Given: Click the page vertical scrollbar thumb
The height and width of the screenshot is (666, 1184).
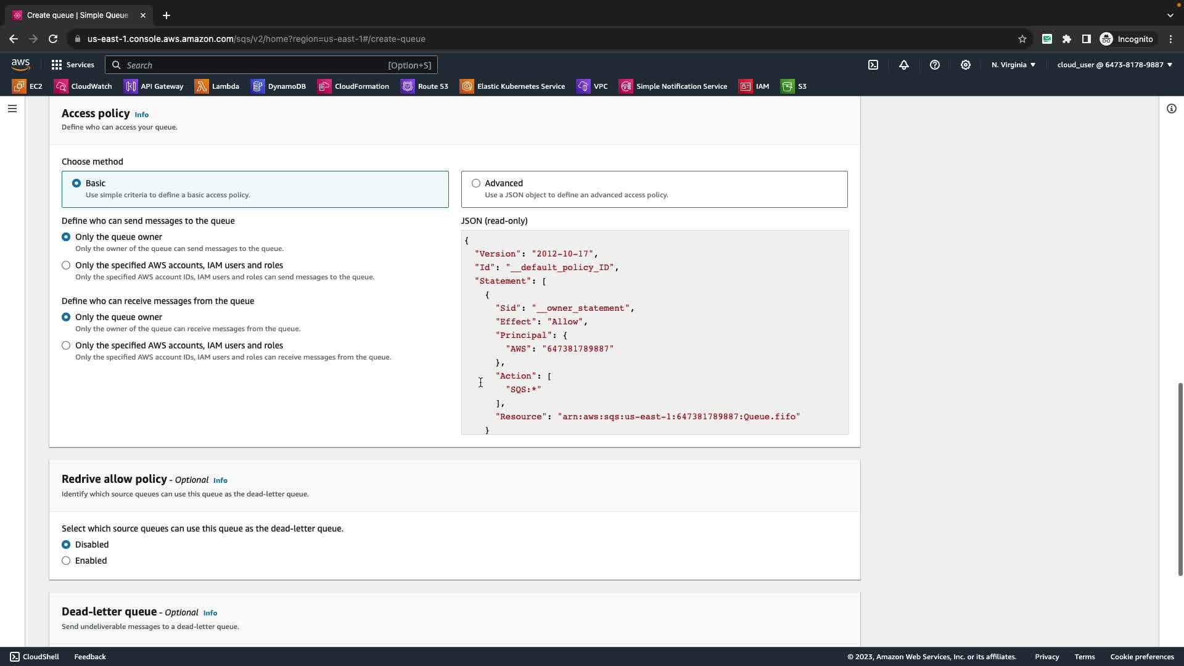Looking at the screenshot, I should pos(1180,479).
